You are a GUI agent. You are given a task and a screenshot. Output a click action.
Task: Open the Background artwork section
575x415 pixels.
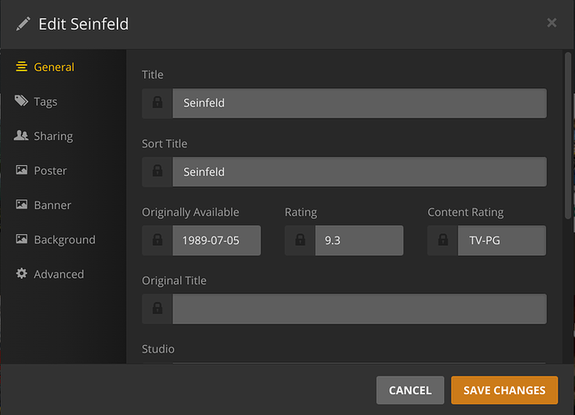[x=64, y=240]
